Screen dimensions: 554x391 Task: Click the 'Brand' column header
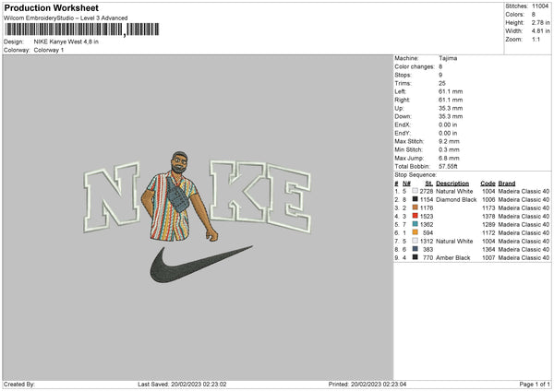tap(507, 184)
